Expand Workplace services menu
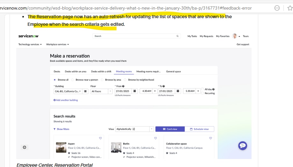This screenshot has width=293, height=167. (58, 44)
